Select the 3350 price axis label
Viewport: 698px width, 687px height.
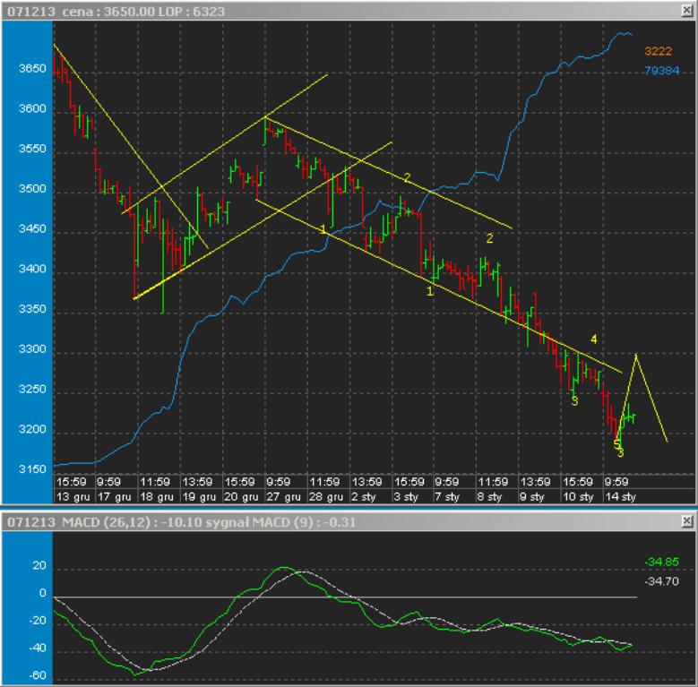point(32,309)
